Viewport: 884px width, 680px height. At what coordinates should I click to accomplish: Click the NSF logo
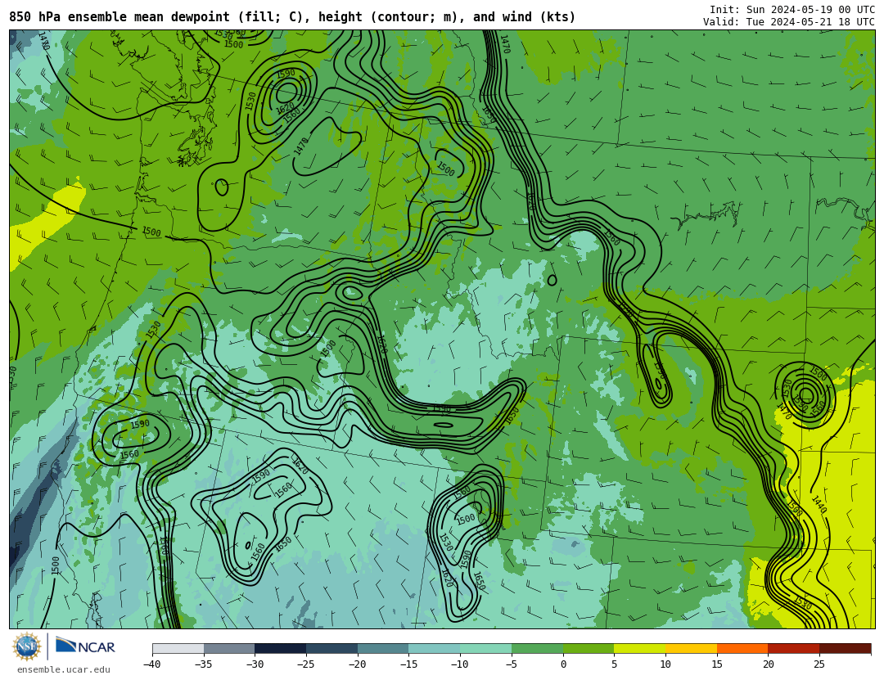click(x=27, y=646)
